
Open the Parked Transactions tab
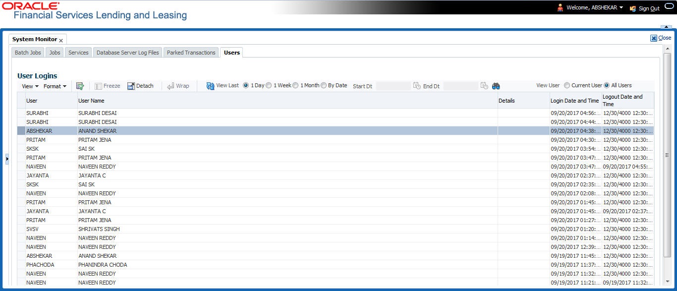(x=191, y=53)
